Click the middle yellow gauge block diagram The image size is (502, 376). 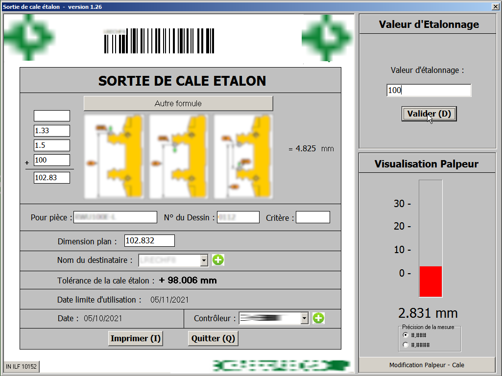tap(178, 156)
